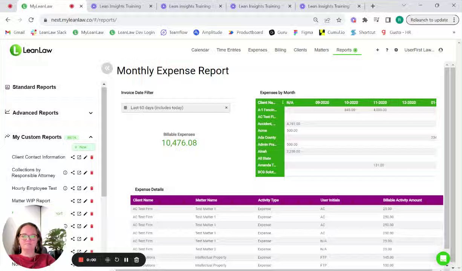Open Hourly Employee Test in new window
The image size is (462, 271).
pos(79,188)
